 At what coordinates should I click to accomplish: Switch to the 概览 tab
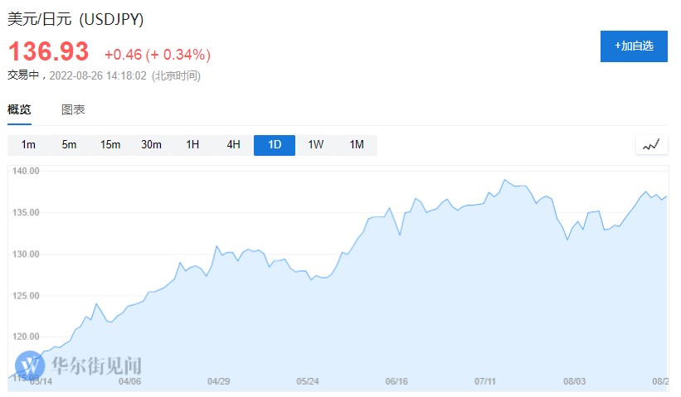pyautogui.click(x=19, y=109)
